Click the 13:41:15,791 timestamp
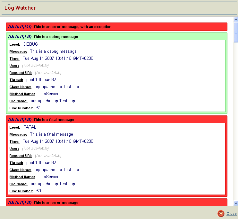238x219 pixels. coord(20,27)
